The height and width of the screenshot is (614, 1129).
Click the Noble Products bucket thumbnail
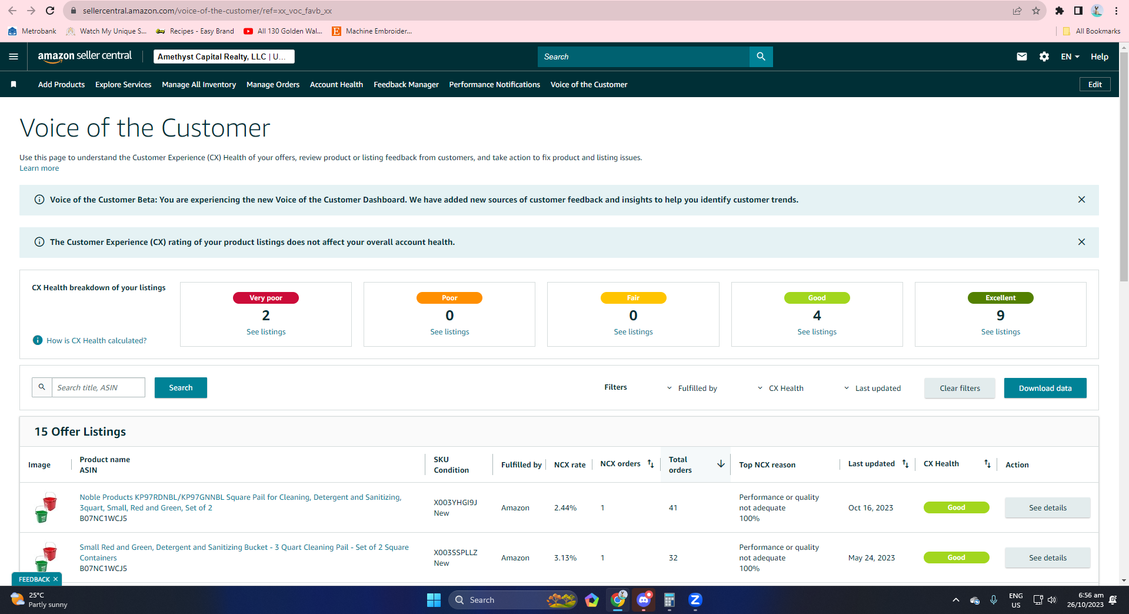[46, 507]
